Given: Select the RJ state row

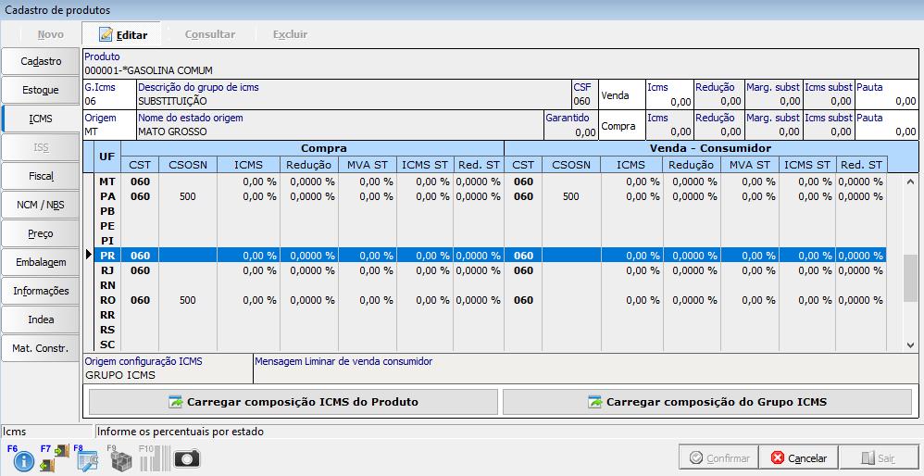Looking at the screenshot, I should (107, 270).
